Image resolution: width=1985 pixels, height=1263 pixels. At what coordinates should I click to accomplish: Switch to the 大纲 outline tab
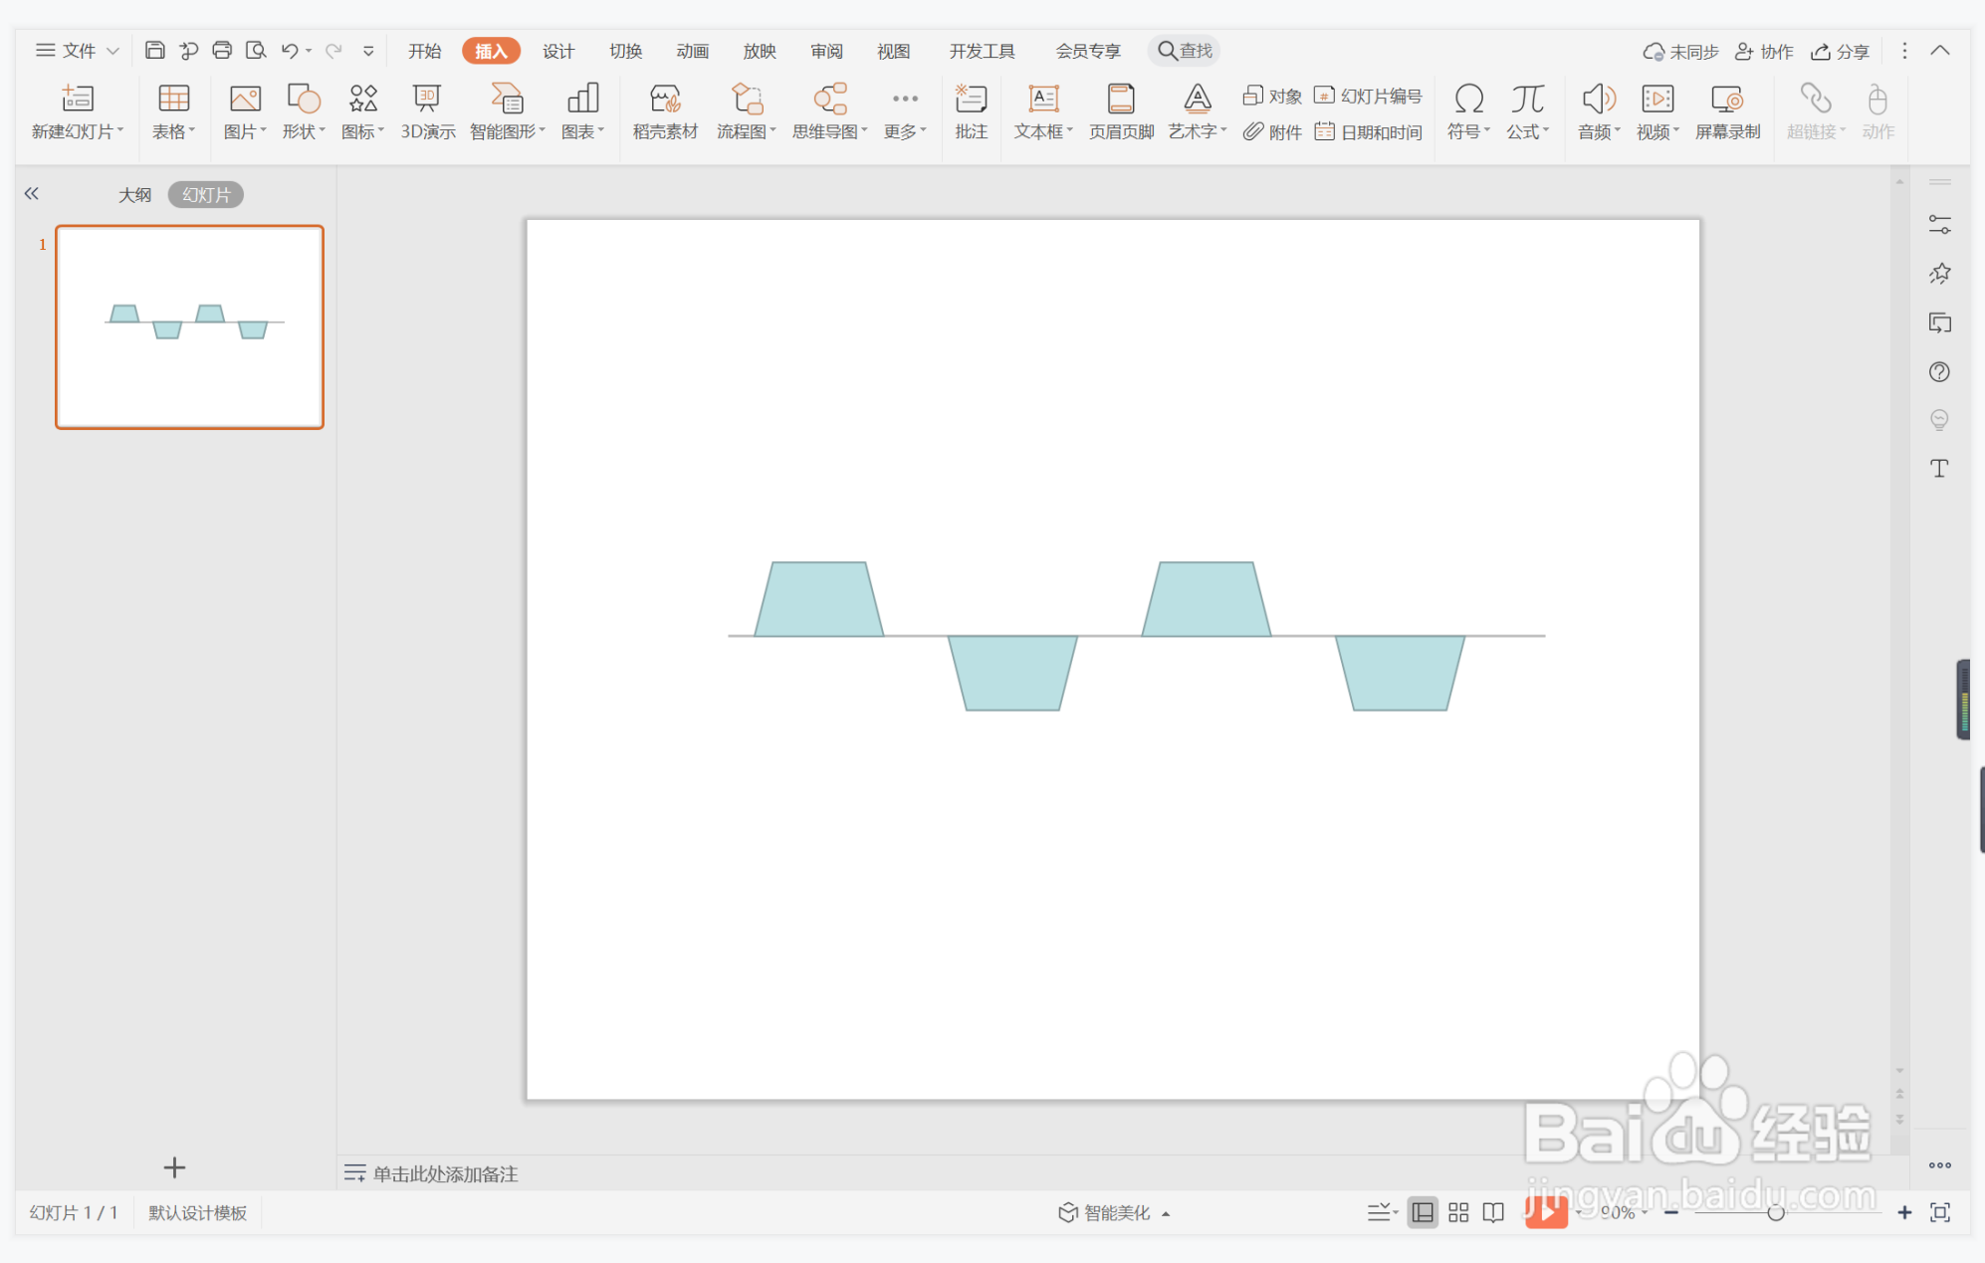coord(134,195)
